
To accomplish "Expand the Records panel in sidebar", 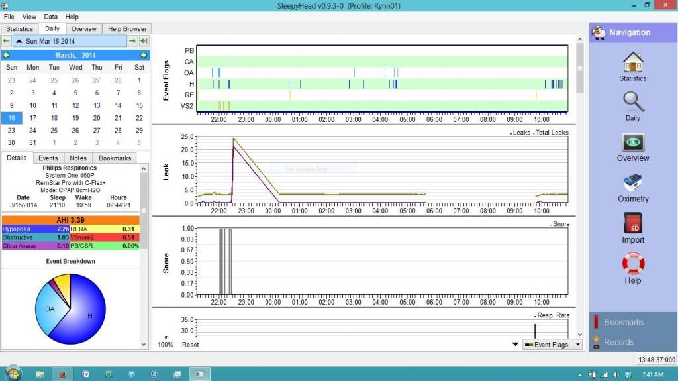I will tap(618, 342).
